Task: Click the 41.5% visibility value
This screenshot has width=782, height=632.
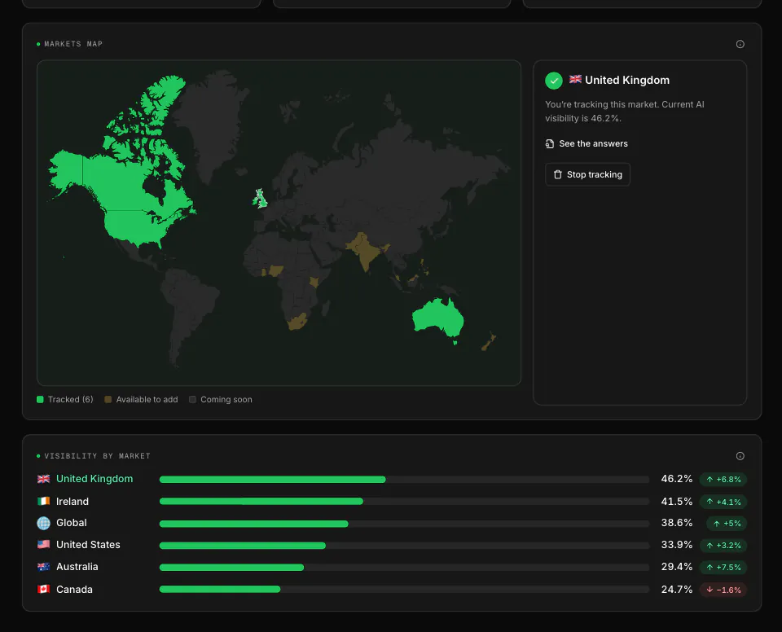Action: click(677, 502)
